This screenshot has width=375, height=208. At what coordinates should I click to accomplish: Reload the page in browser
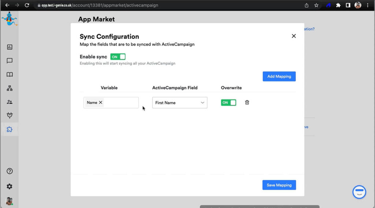click(x=27, y=5)
